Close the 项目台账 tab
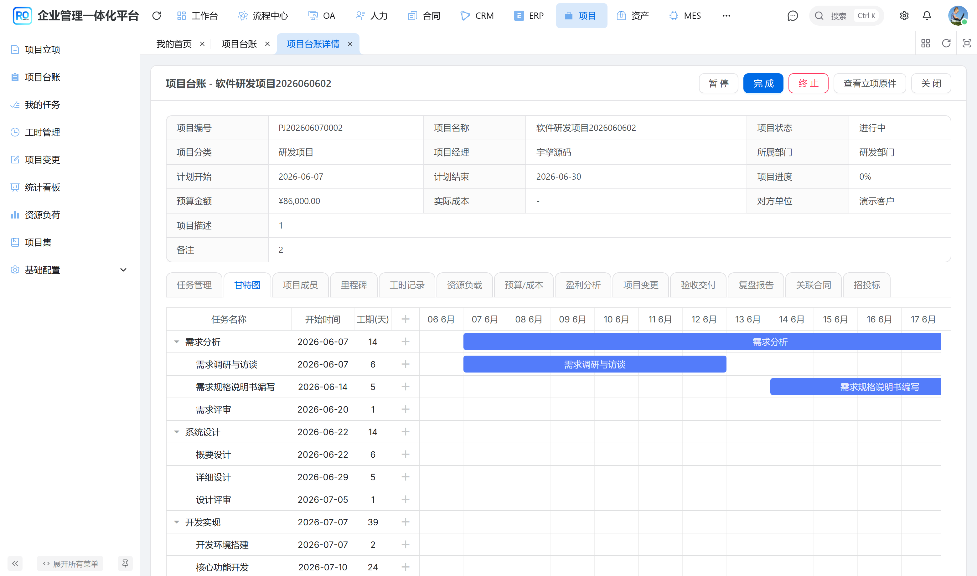Viewport: 977px width, 576px height. coord(267,44)
